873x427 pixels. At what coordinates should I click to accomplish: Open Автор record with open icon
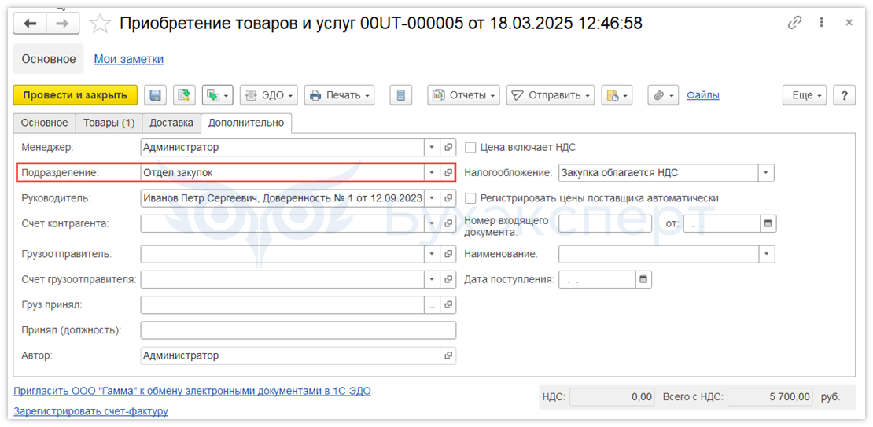pos(448,355)
